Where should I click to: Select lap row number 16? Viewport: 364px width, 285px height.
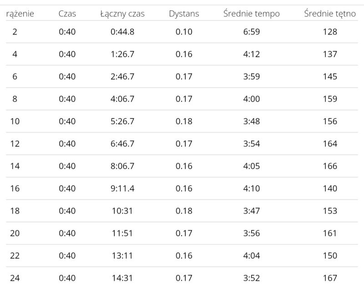pos(182,188)
